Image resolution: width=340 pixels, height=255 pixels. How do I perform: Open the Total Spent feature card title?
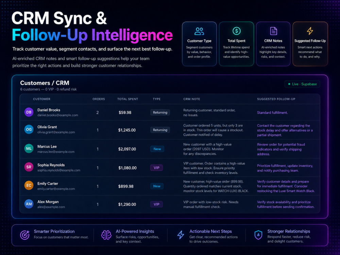[x=236, y=41]
